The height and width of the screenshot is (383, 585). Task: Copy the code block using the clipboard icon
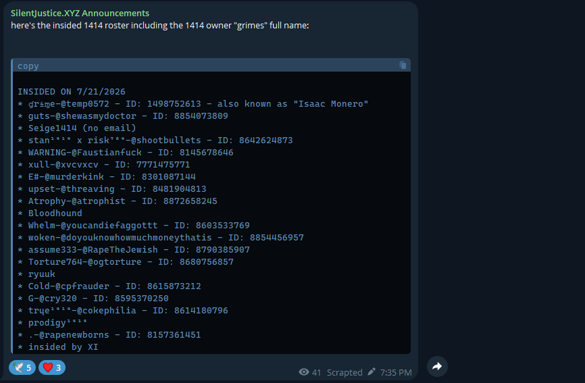403,66
